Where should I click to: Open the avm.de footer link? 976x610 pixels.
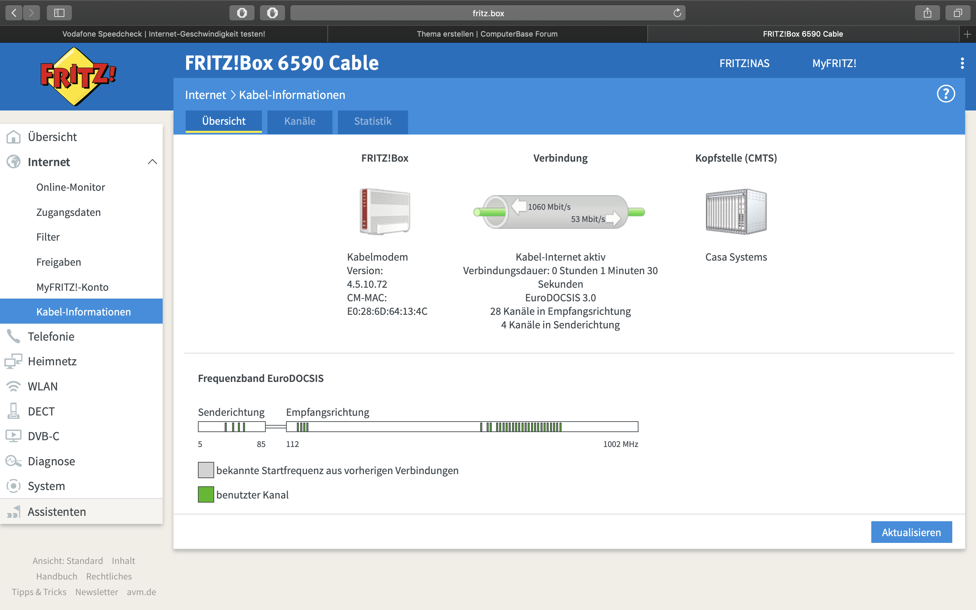tap(142, 592)
